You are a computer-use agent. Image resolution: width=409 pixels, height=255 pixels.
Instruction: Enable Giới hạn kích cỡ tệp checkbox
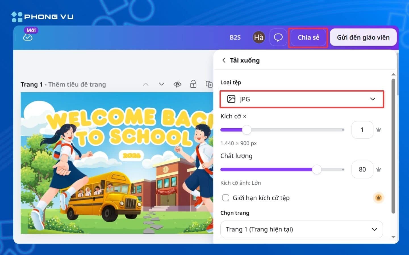pyautogui.click(x=226, y=198)
